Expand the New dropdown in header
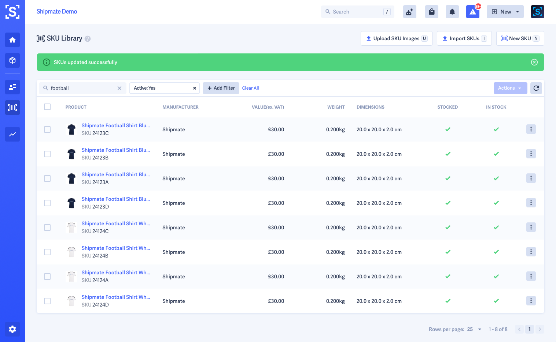 click(x=505, y=12)
